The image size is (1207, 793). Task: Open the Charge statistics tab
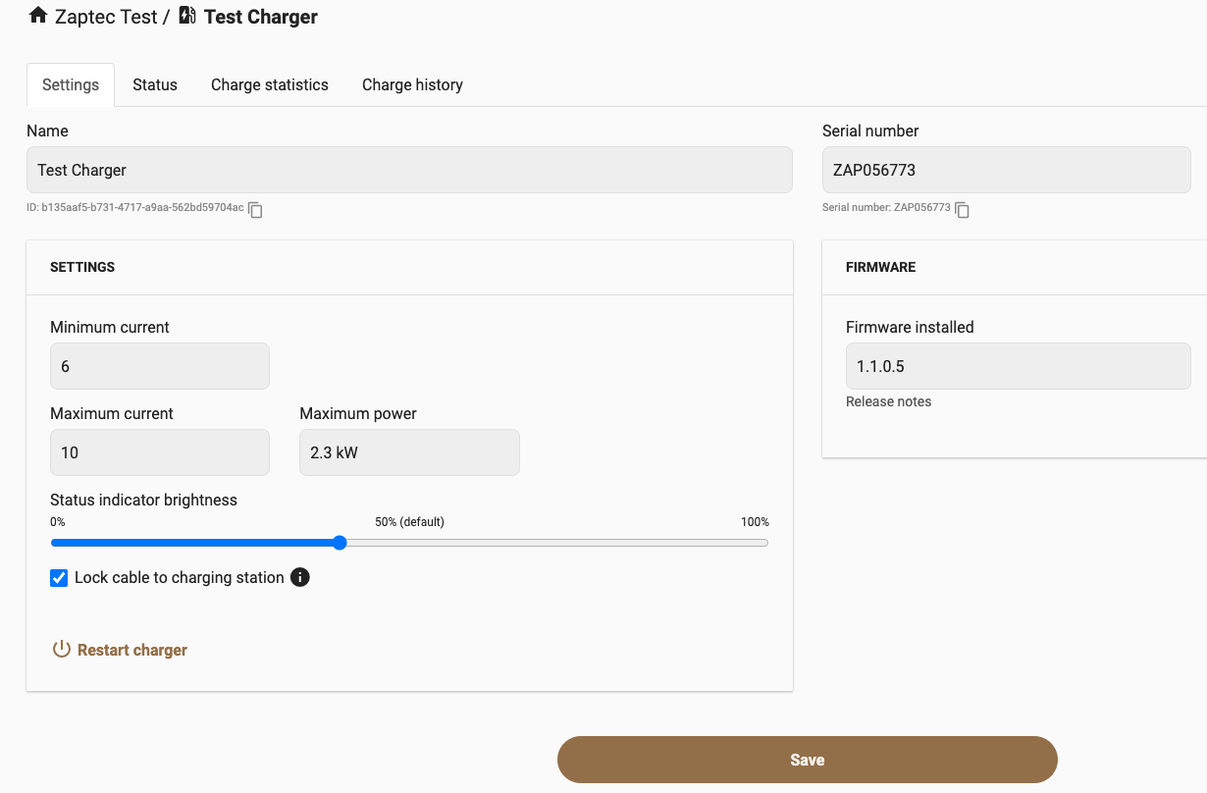tap(270, 84)
